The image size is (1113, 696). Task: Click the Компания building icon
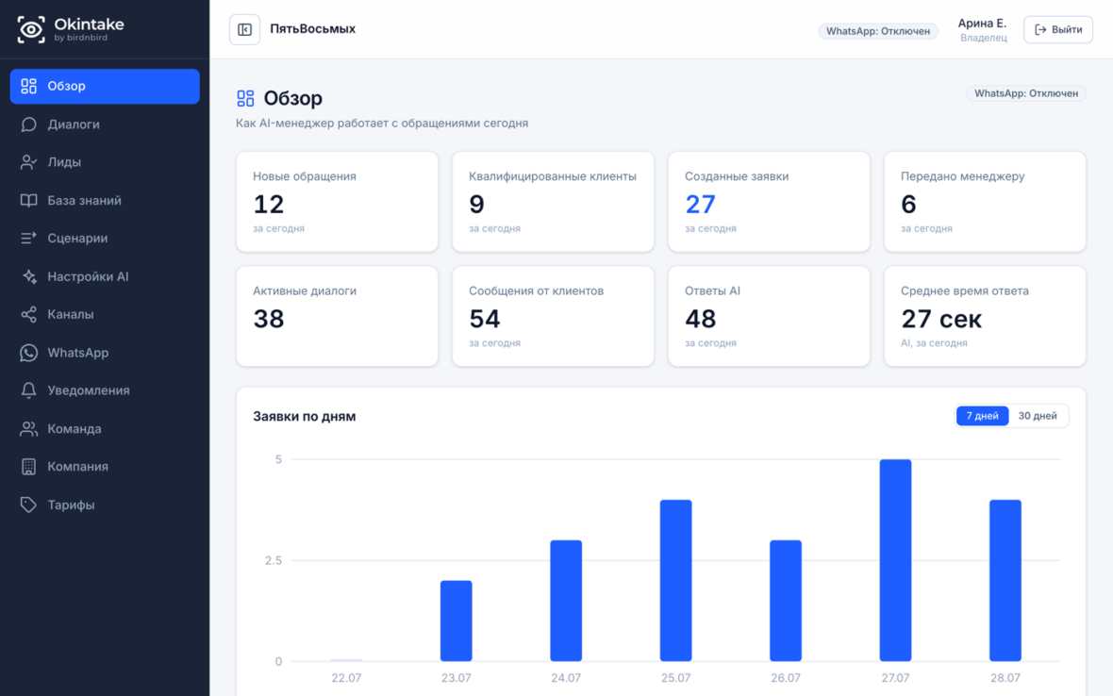coord(28,467)
